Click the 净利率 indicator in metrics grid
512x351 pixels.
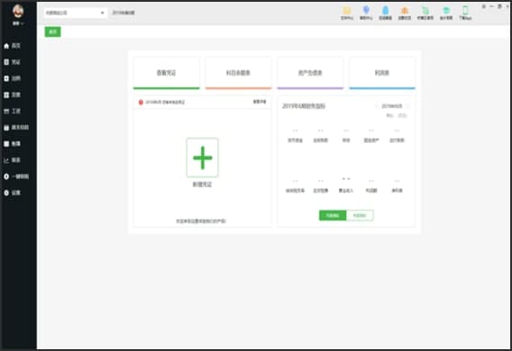[397, 191]
